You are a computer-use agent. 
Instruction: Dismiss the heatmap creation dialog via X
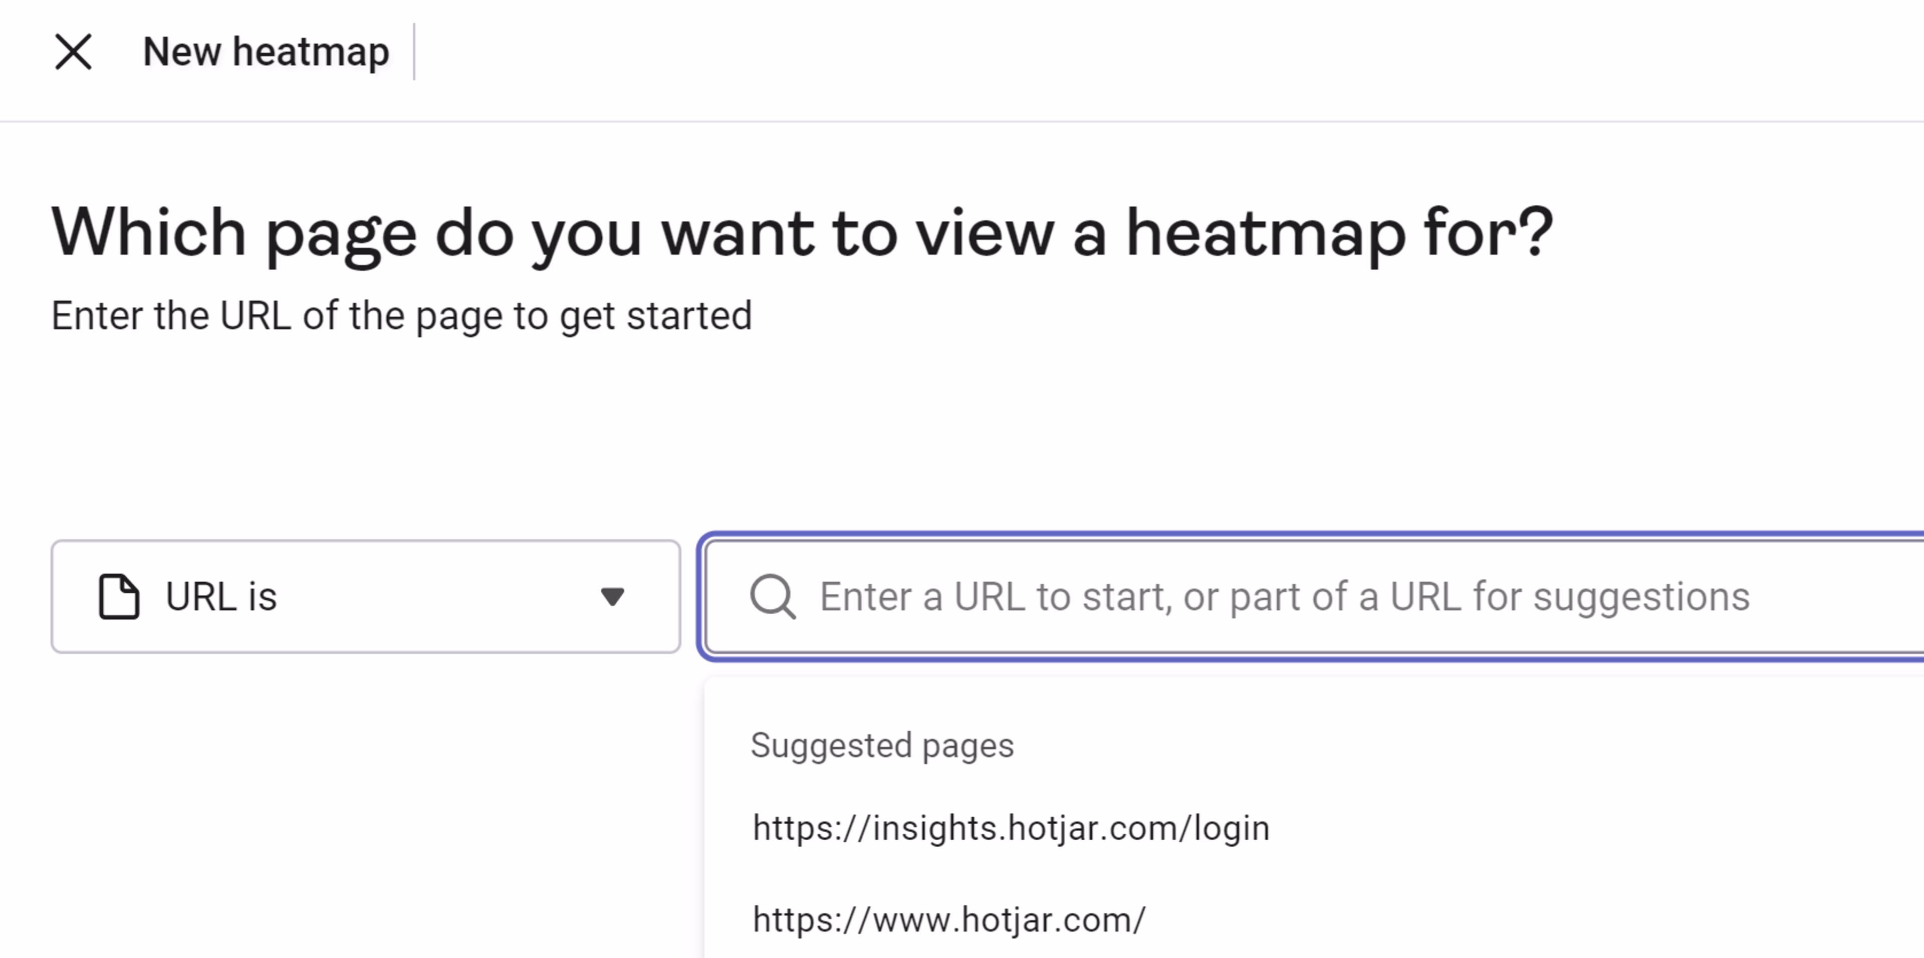pyautogui.click(x=73, y=52)
